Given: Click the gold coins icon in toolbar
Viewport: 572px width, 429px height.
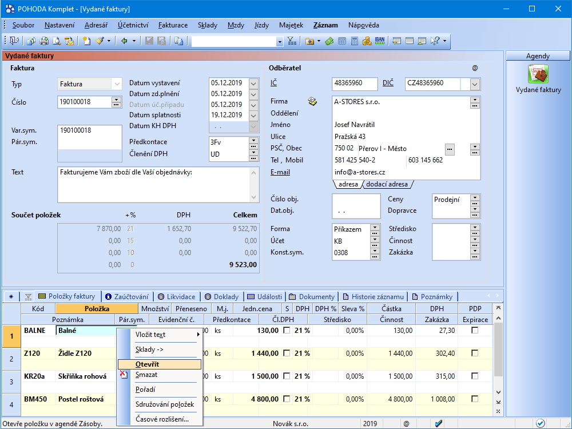Looking at the screenshot, I should [x=367, y=41].
